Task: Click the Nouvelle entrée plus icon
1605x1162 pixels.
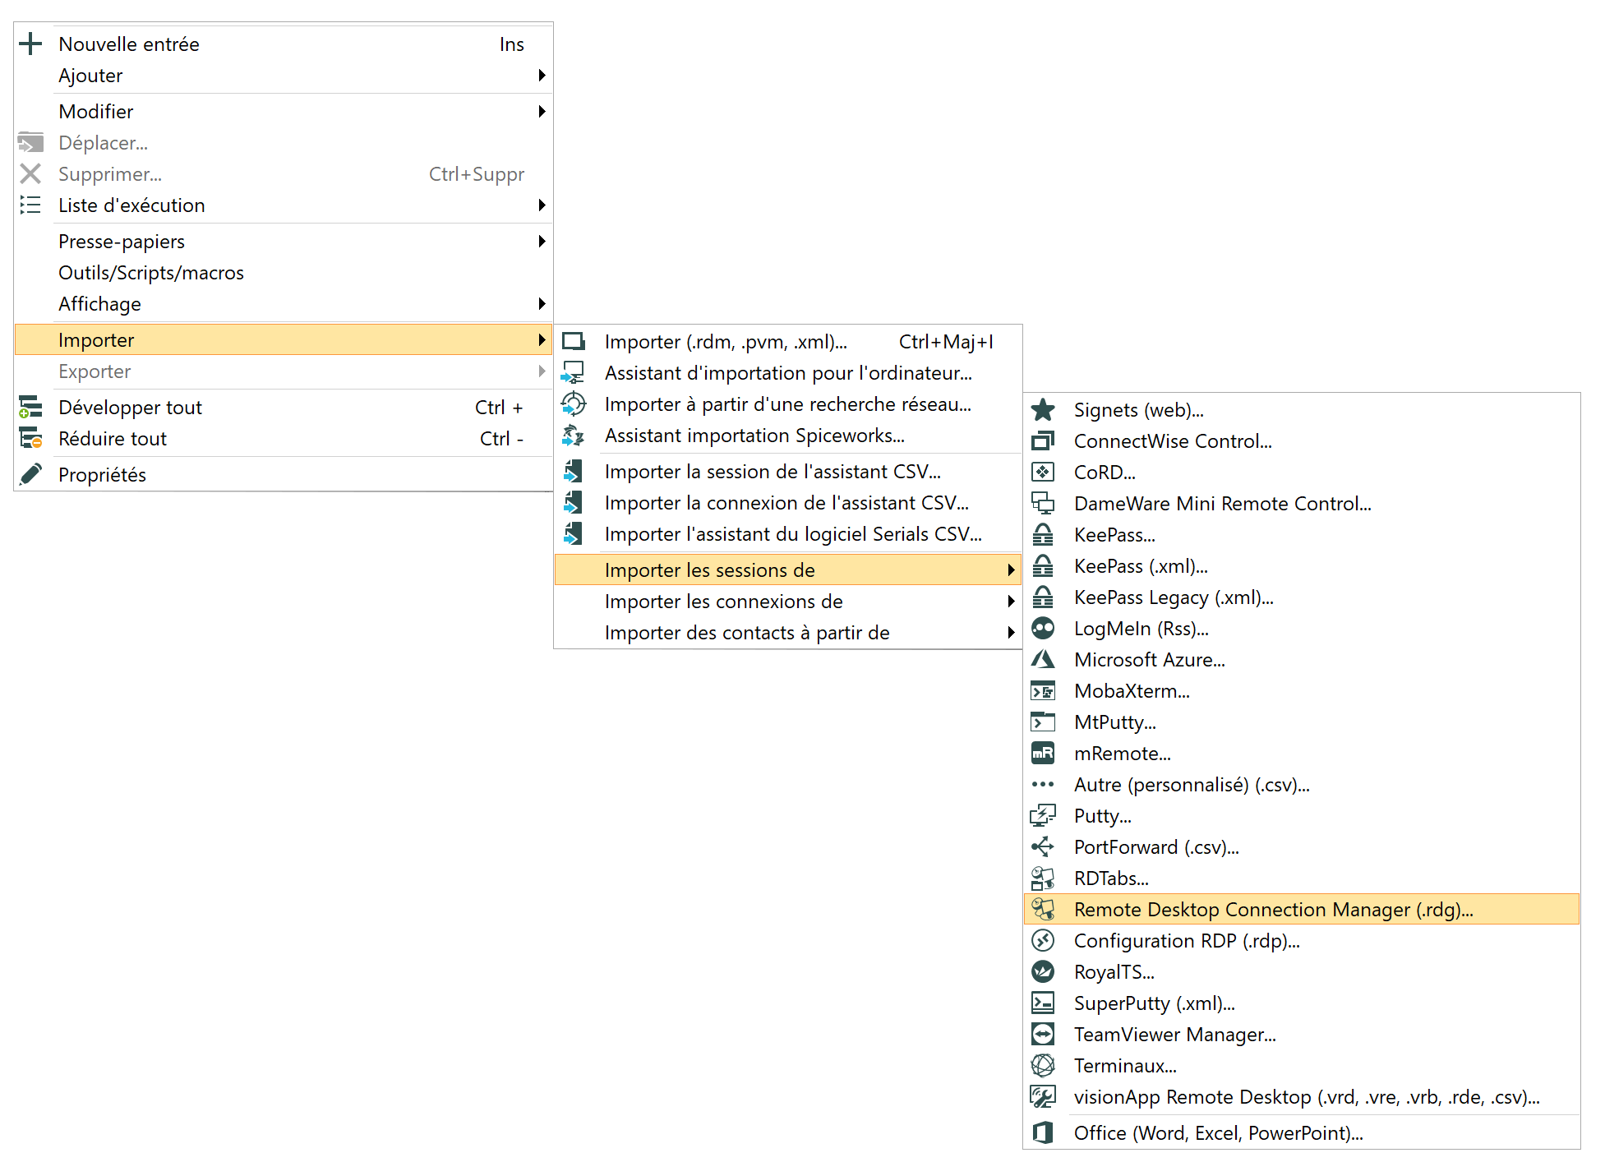Action: 30,44
